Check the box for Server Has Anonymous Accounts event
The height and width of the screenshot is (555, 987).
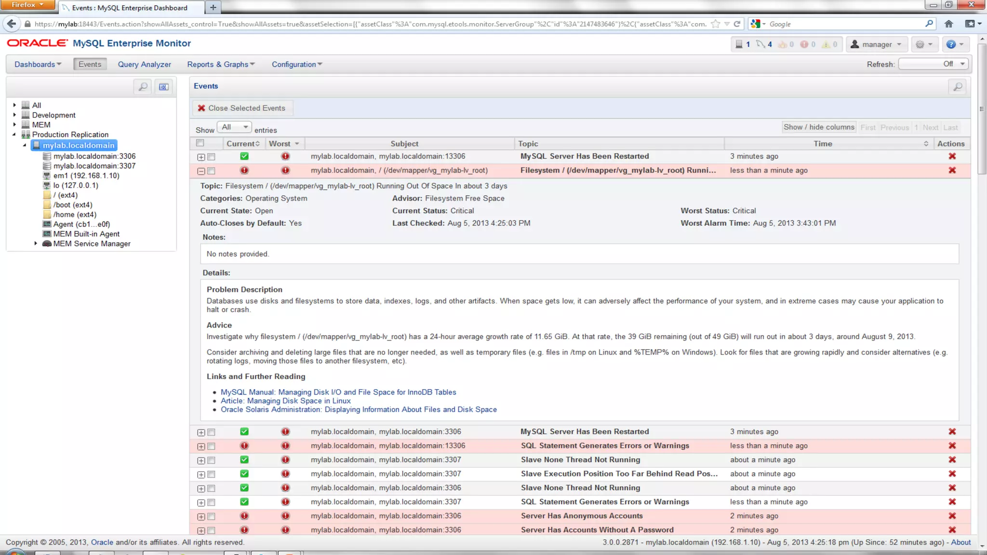pyautogui.click(x=211, y=516)
